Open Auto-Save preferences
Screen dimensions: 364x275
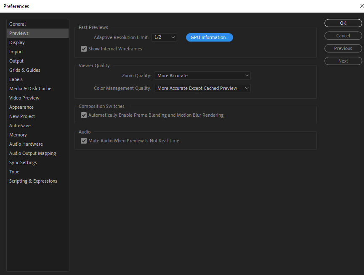coord(20,125)
